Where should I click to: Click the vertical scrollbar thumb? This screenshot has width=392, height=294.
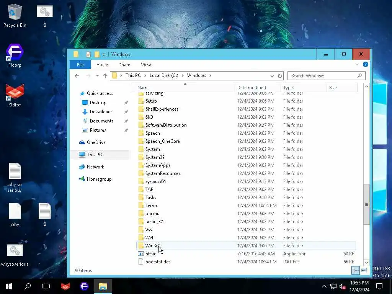[366, 204]
